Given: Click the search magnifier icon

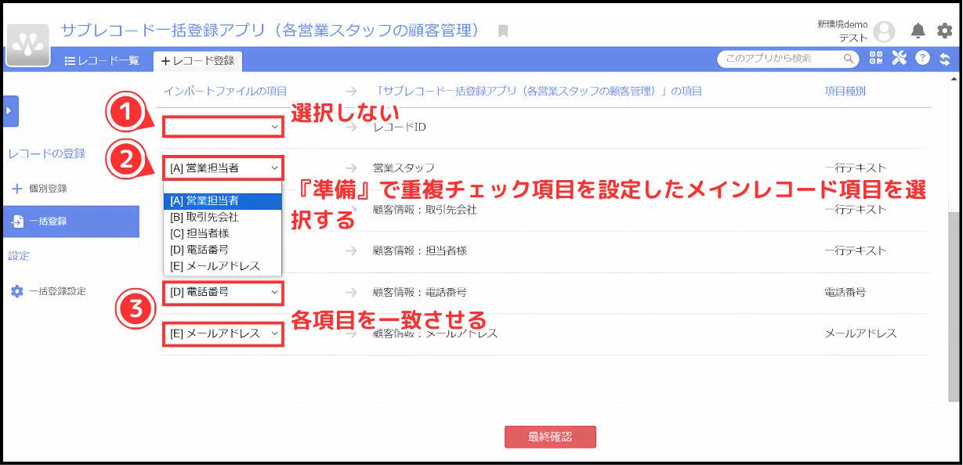Looking at the screenshot, I should click(x=848, y=58).
